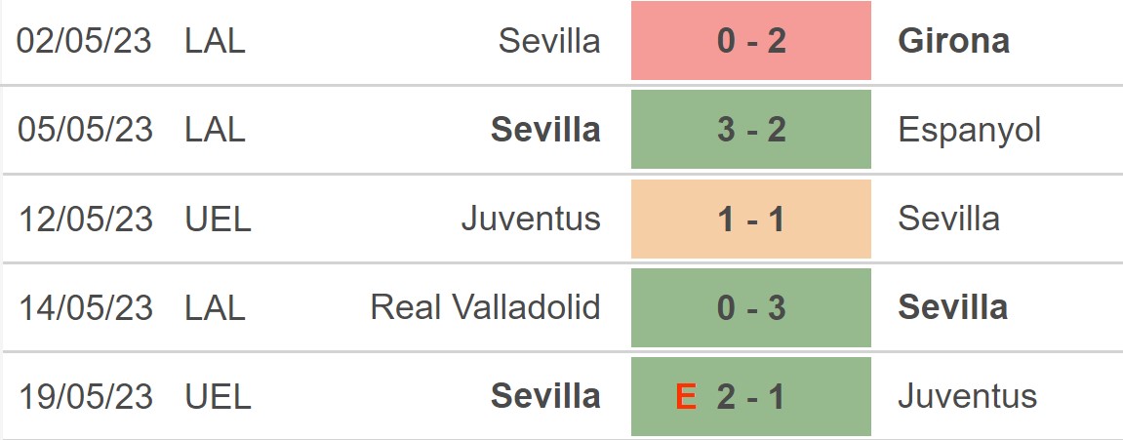
Task: Click the red E extra-time indicator
Action: coord(686,397)
